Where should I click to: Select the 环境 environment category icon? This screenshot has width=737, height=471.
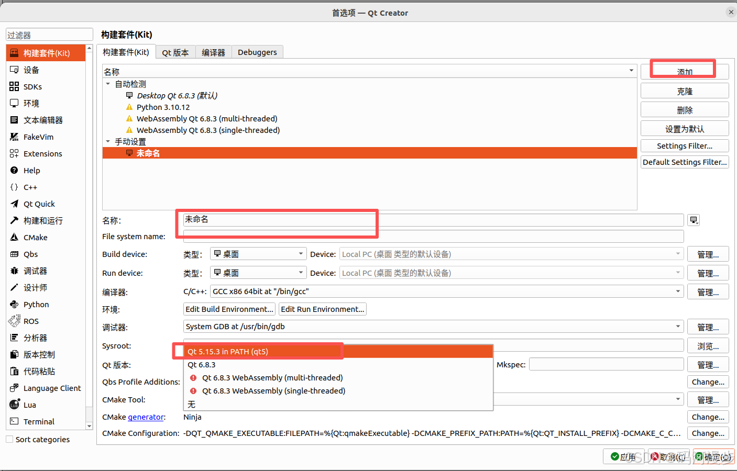pyautogui.click(x=14, y=103)
